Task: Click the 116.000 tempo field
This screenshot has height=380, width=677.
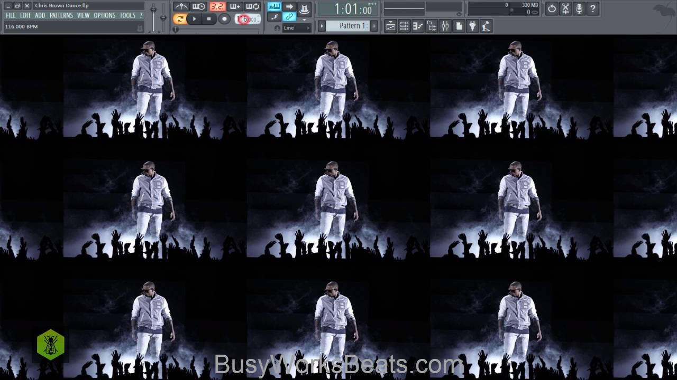Action: pyautogui.click(x=247, y=19)
